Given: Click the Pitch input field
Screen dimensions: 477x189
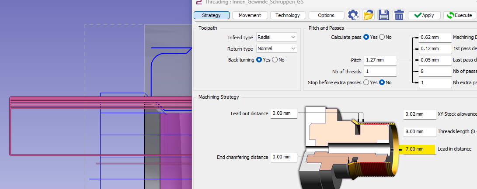Looking at the screenshot, I should coord(380,60).
